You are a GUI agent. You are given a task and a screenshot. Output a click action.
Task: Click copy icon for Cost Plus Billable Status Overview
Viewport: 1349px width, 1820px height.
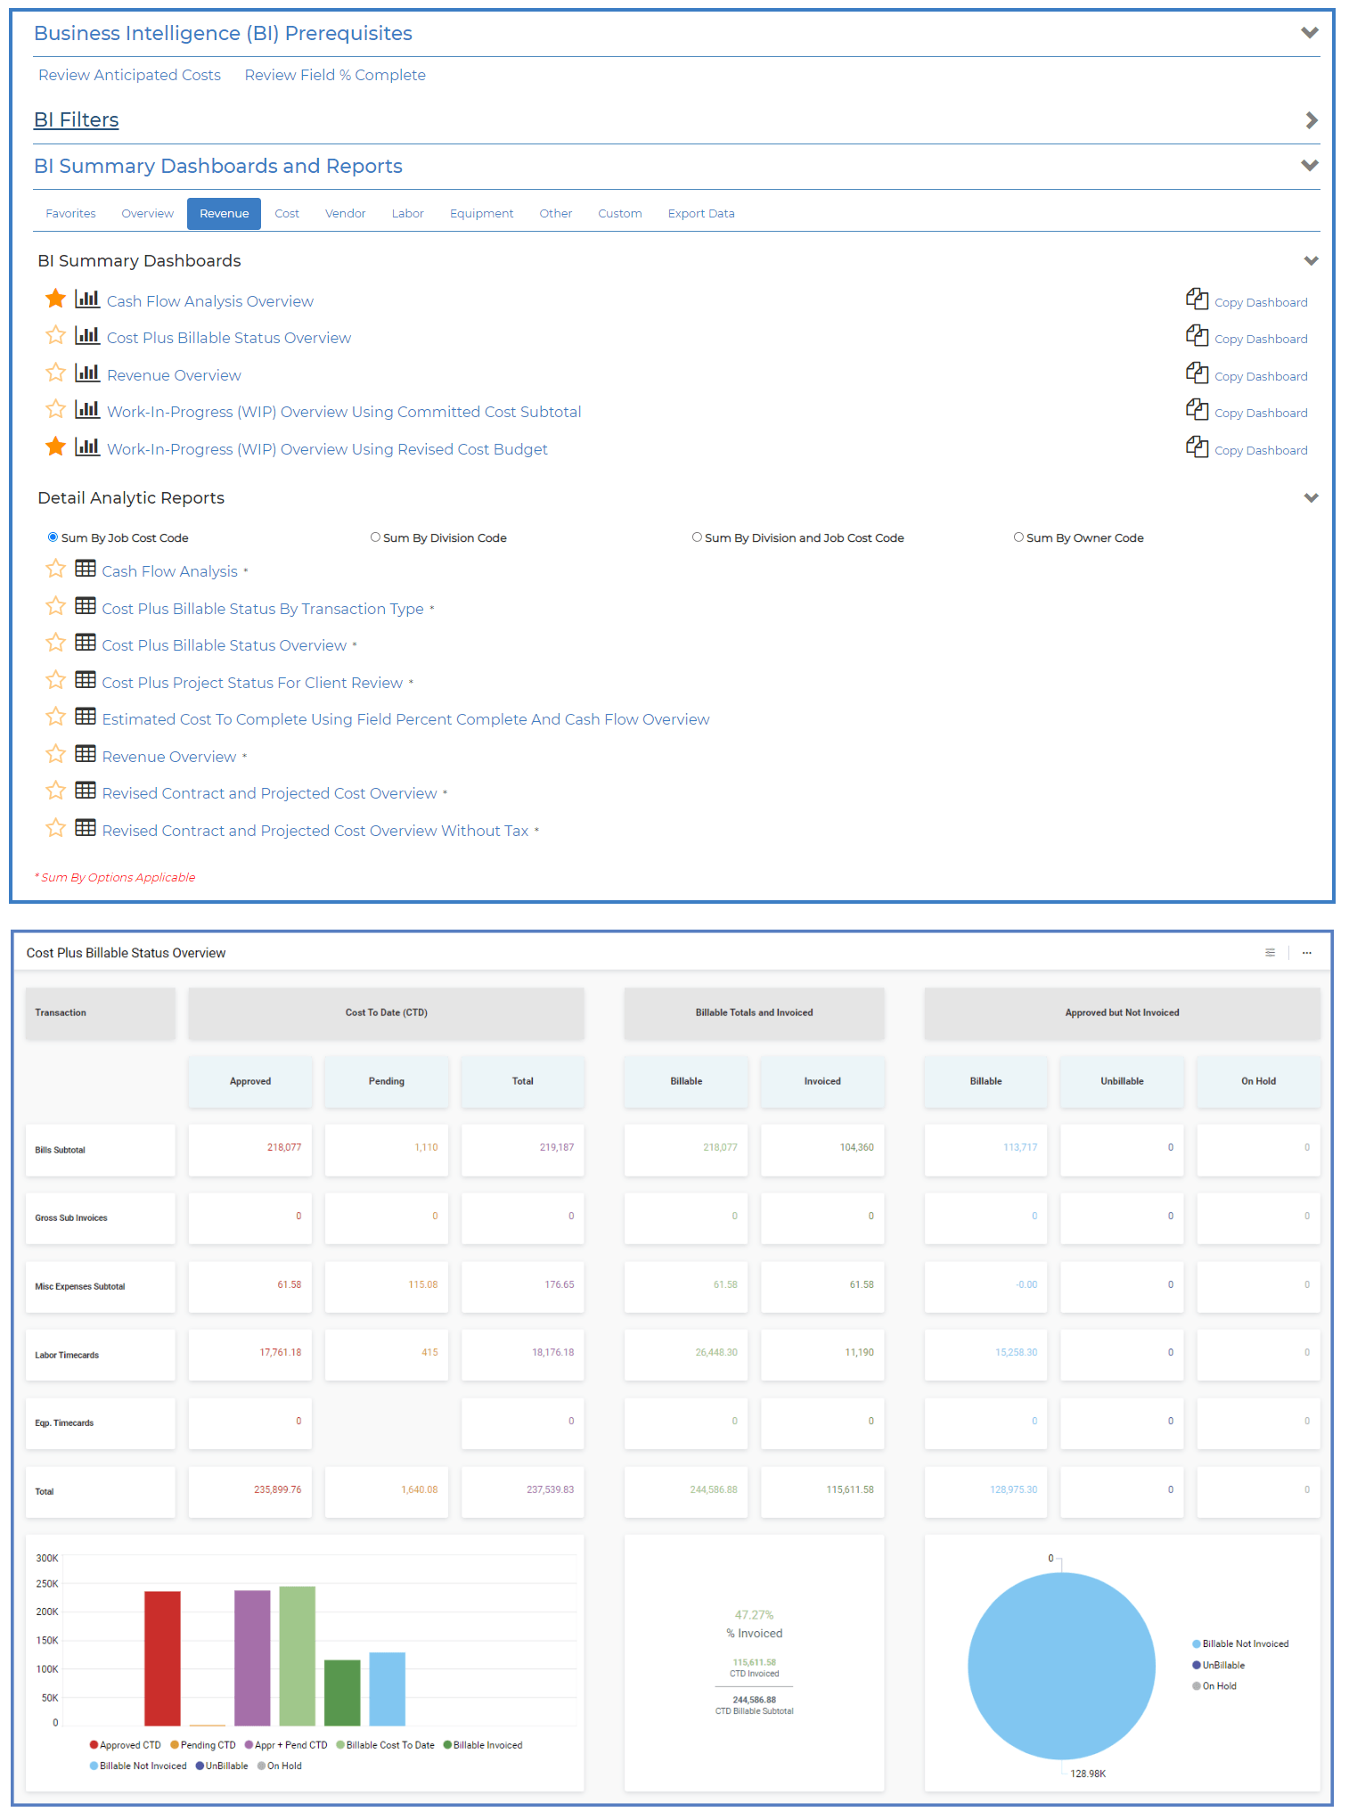point(1197,335)
